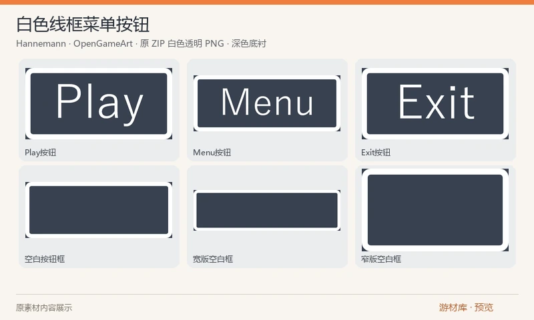Viewport: 534px width, 320px height.
Task: Click the title '白色线框菜单按钮'
Action: click(83, 24)
